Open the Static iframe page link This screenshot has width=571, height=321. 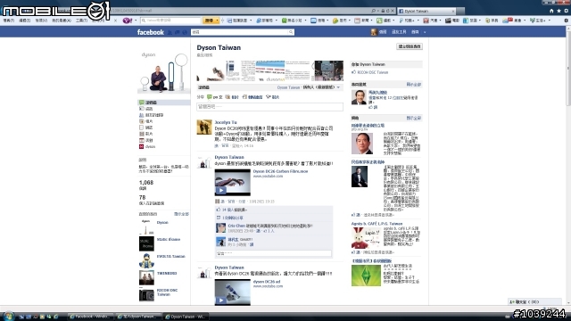(169, 239)
